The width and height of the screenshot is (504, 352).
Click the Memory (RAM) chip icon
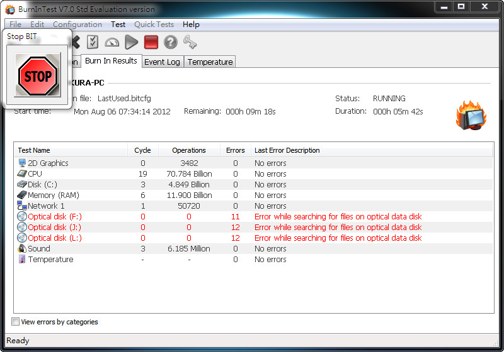[x=22, y=195]
